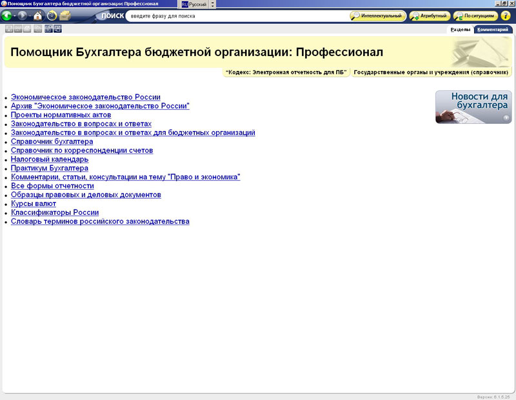Click the dropdown arrow next to Back button
The image size is (516, 400).
tap(14, 15)
